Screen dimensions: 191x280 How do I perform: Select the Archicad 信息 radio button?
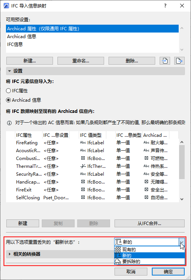pos(8,100)
